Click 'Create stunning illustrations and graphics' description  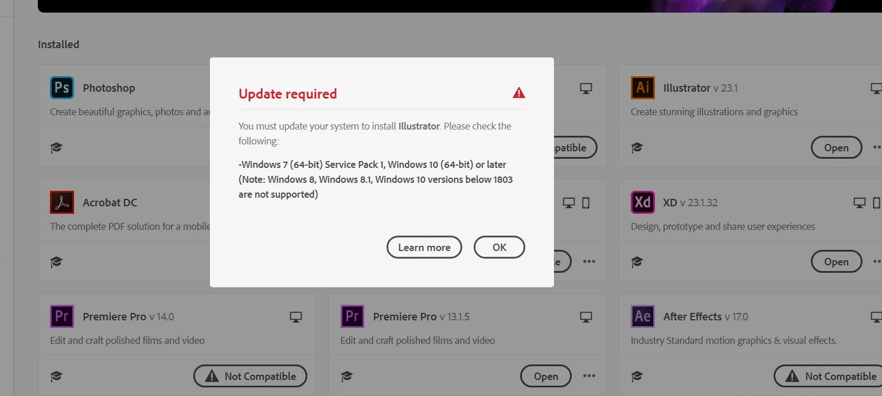coord(714,112)
